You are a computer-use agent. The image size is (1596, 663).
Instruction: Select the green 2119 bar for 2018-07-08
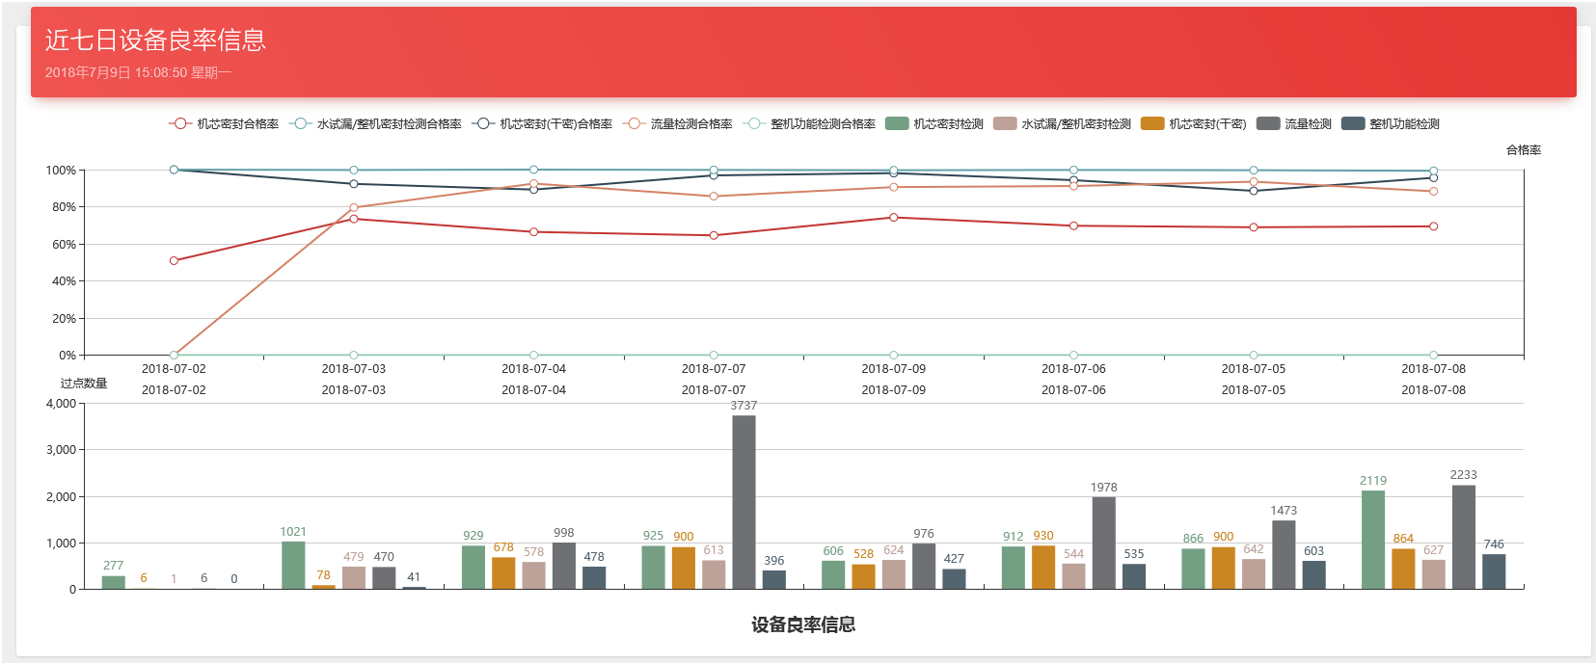[x=1372, y=540]
